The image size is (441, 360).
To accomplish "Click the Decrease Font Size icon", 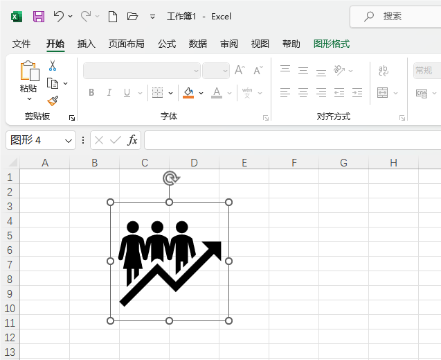I will tap(258, 70).
